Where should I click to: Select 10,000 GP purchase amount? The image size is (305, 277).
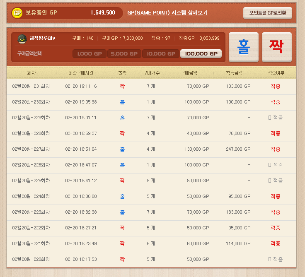pos(161,54)
